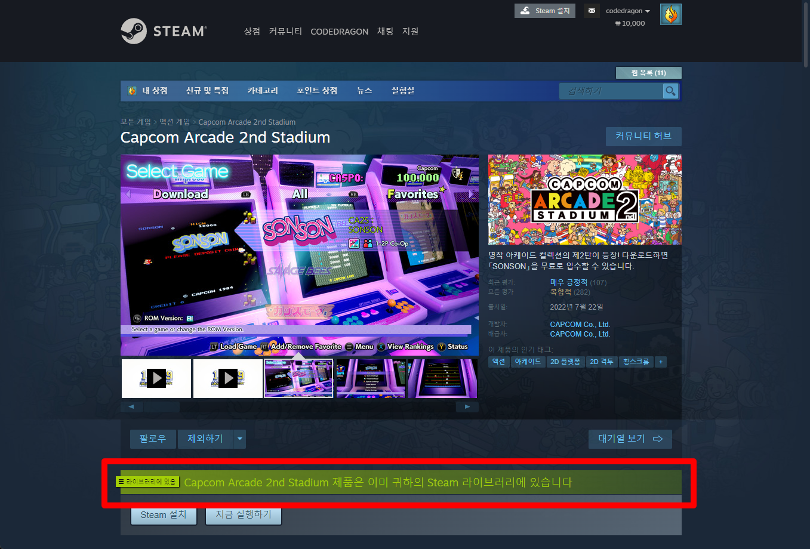Open the 매우 긍정적 recent reviews link
Screen dimensions: 810x549
[x=569, y=282]
